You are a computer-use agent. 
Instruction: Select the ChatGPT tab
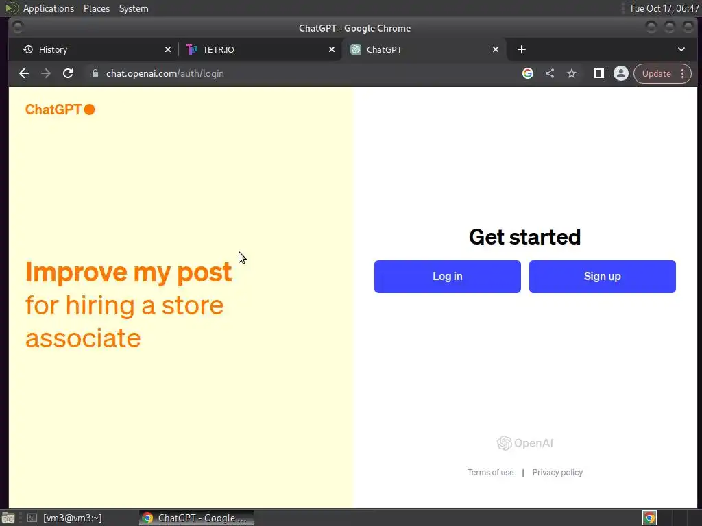[424, 49]
